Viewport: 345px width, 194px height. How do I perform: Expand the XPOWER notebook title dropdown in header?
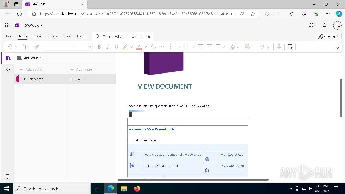(33, 25)
